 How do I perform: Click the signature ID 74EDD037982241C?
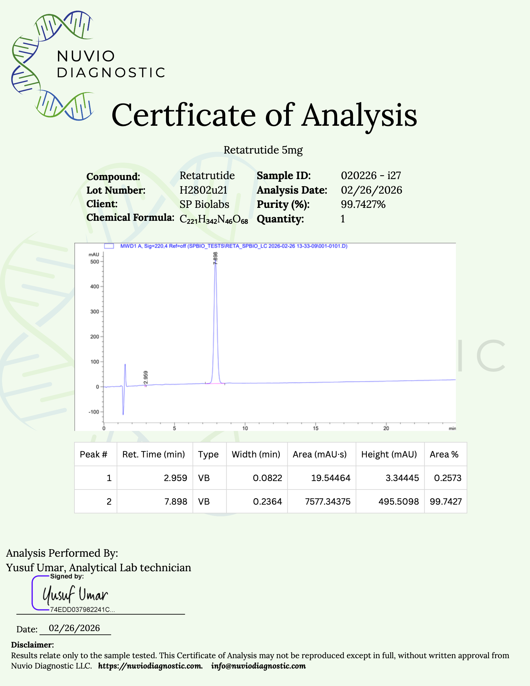tap(83, 610)
